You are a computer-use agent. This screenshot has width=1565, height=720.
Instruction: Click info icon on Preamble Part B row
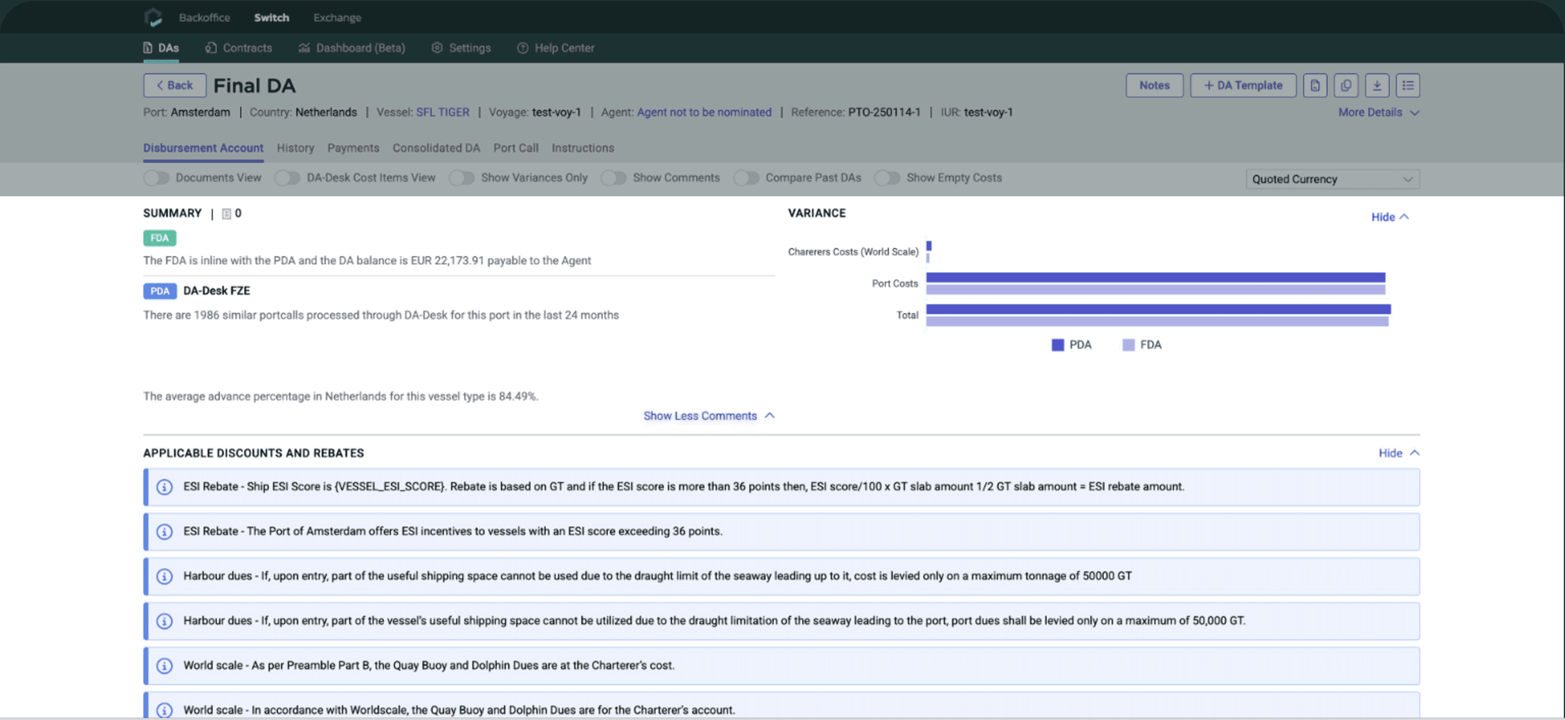tap(164, 665)
